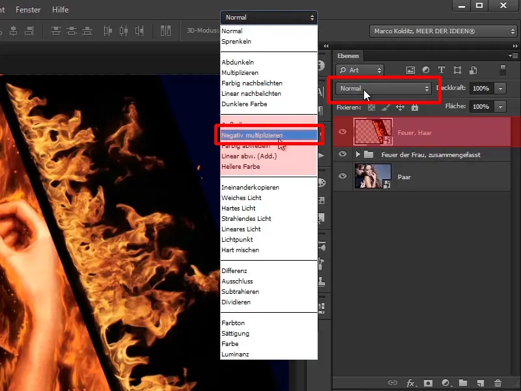
Task: Filter layers by adjustment layers icon
Action: point(426,70)
